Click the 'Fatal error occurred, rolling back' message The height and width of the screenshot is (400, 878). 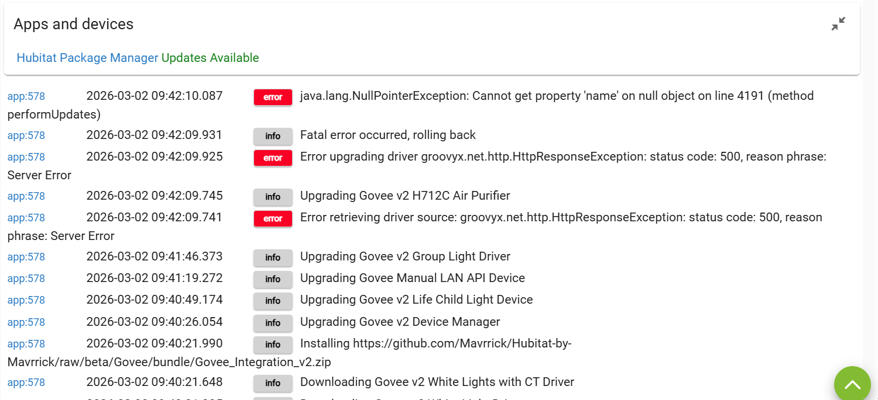tap(388, 135)
